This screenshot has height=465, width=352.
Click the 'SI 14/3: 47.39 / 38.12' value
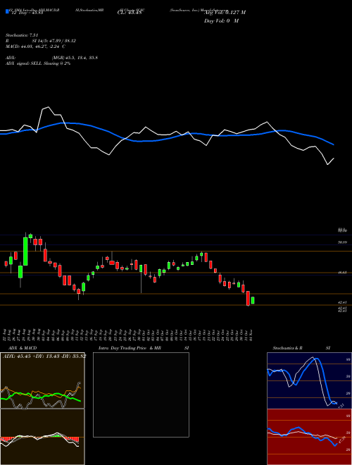pyautogui.click(x=54, y=41)
